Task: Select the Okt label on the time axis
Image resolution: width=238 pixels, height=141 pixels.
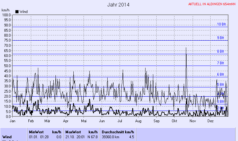Action: 174,121
